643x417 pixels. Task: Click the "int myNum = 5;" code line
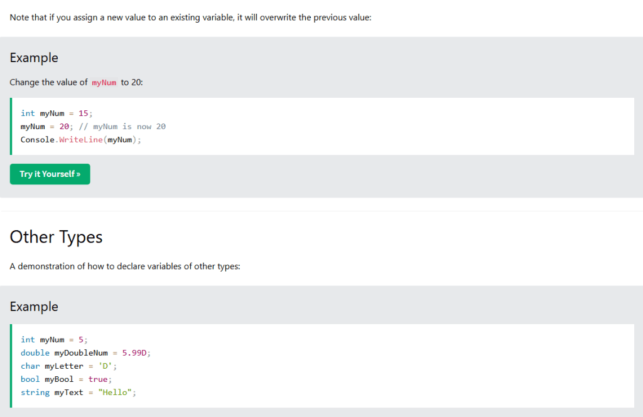pyautogui.click(x=54, y=340)
